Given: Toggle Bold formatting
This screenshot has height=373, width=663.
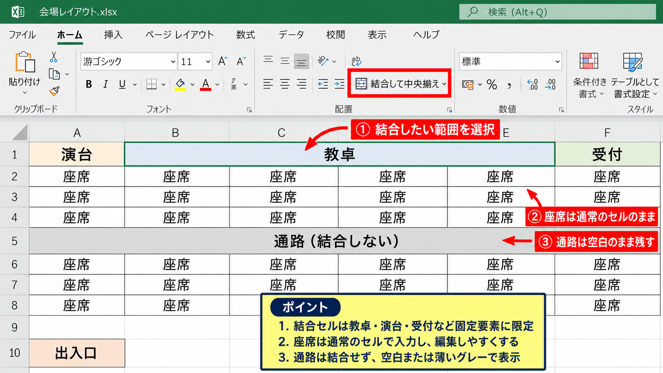Looking at the screenshot, I should point(89,84).
